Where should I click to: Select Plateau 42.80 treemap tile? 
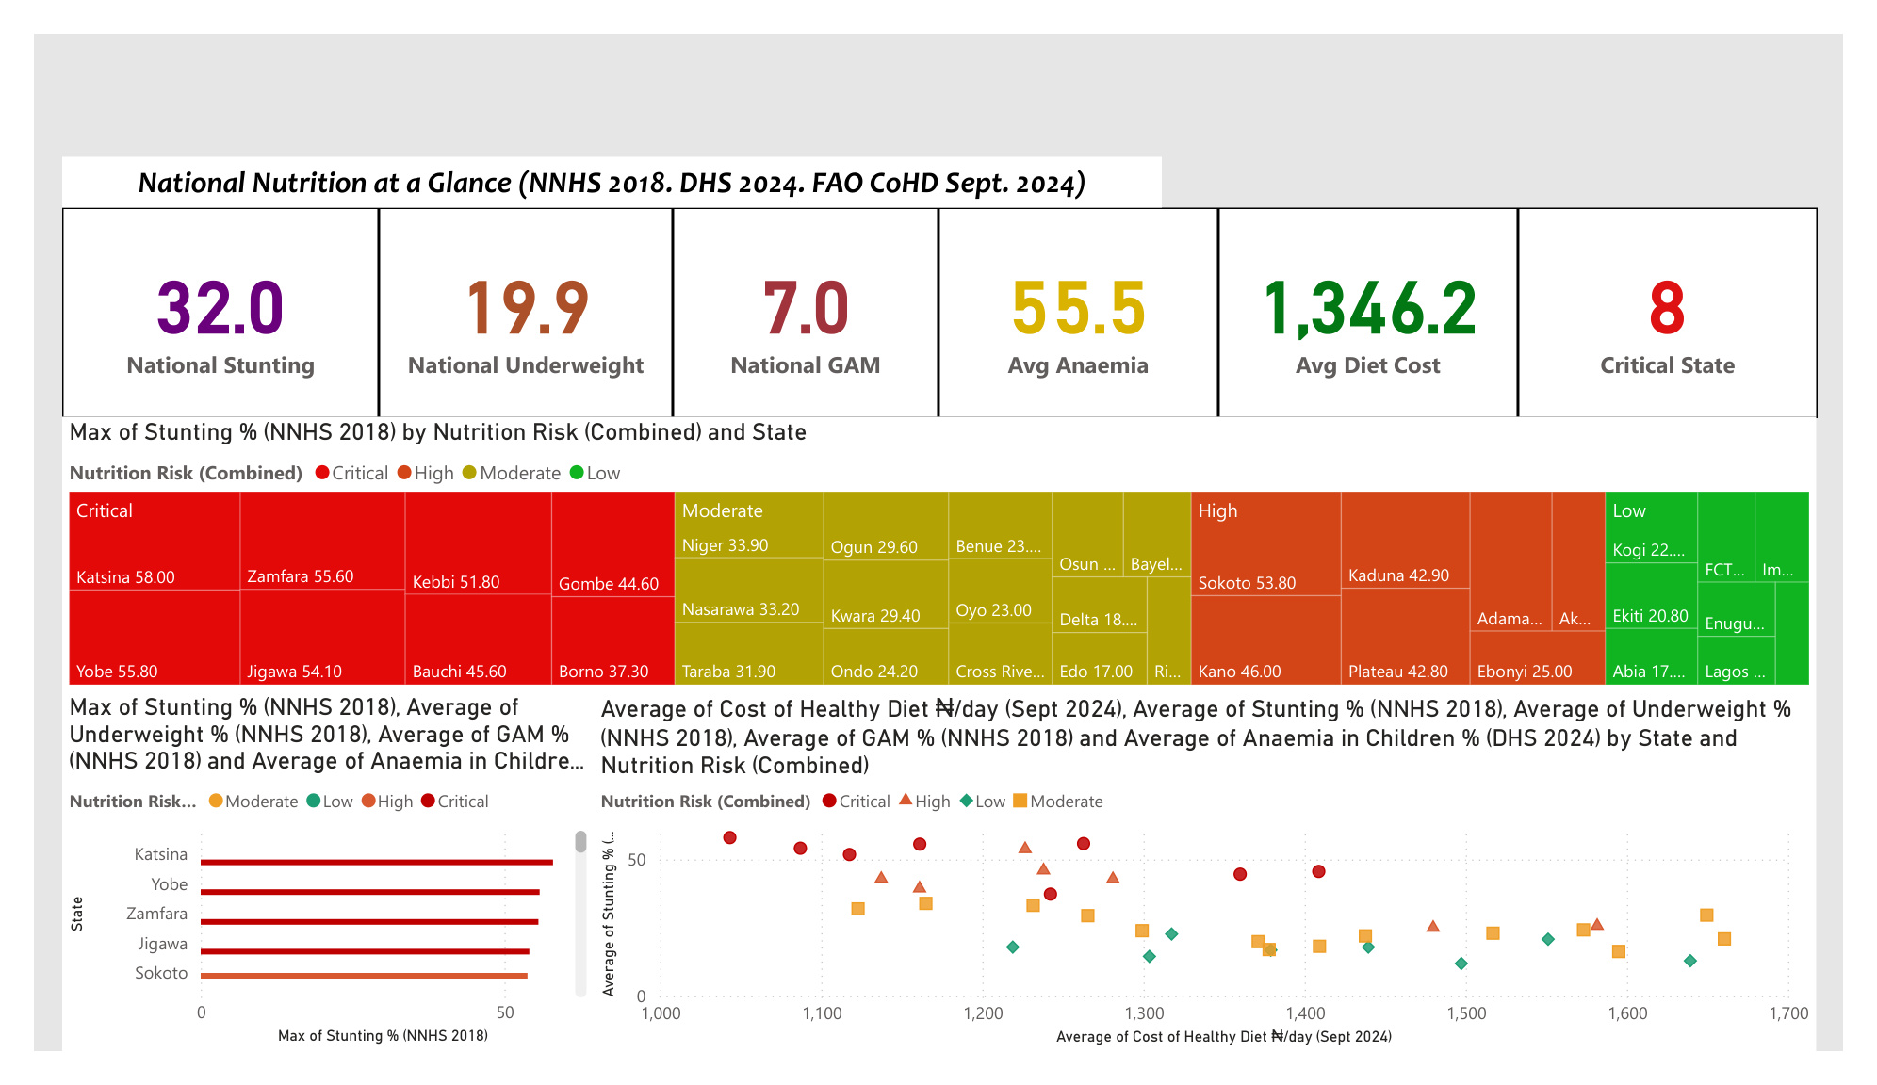click(1405, 637)
